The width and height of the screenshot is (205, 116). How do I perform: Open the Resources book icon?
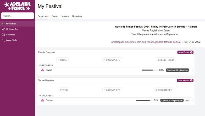click(3, 35)
